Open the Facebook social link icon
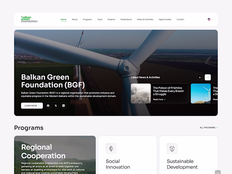The width and height of the screenshot is (232, 174). (48, 106)
